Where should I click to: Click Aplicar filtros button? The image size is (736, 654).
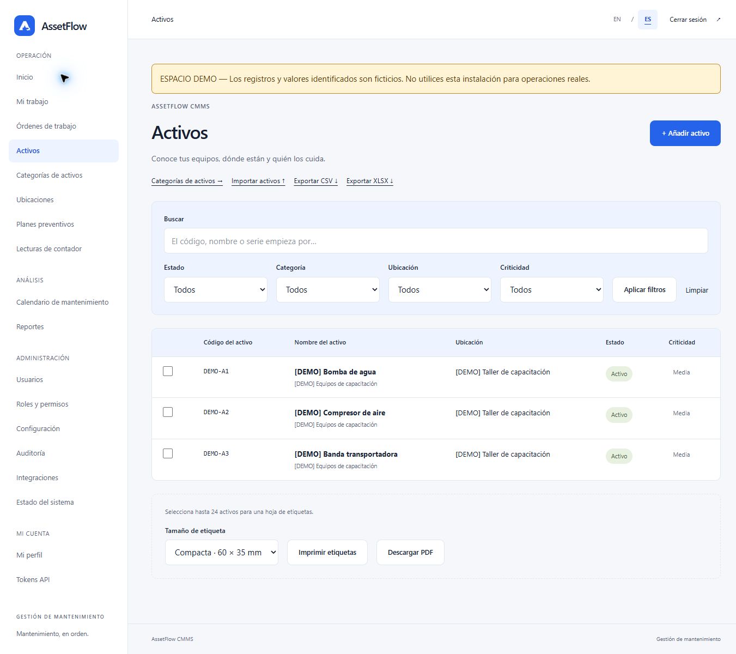(x=644, y=290)
